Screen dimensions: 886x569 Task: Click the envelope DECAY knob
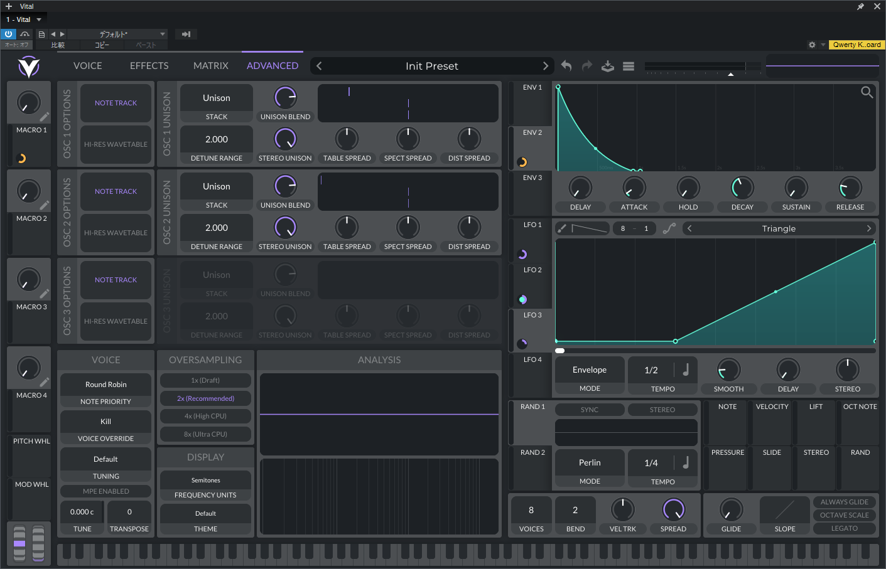point(742,188)
